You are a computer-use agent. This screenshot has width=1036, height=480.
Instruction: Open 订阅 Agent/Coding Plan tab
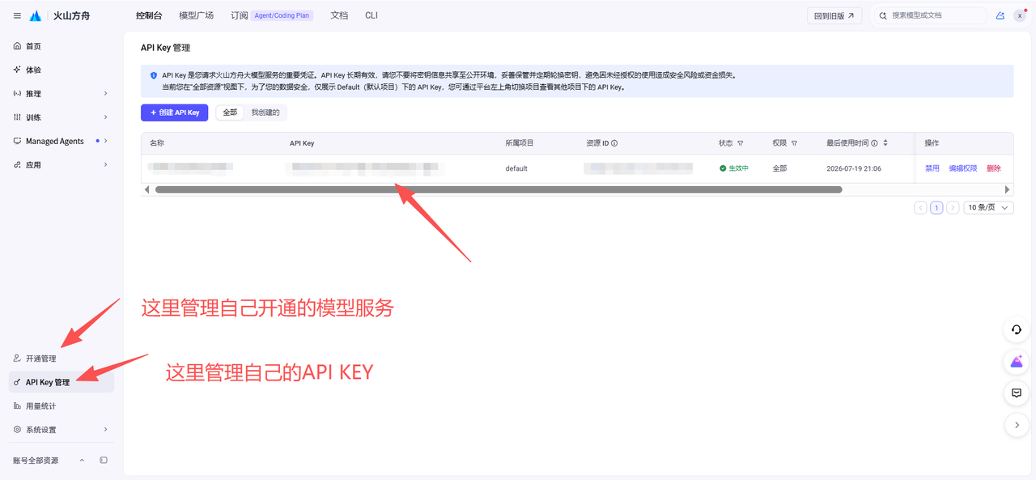(272, 15)
